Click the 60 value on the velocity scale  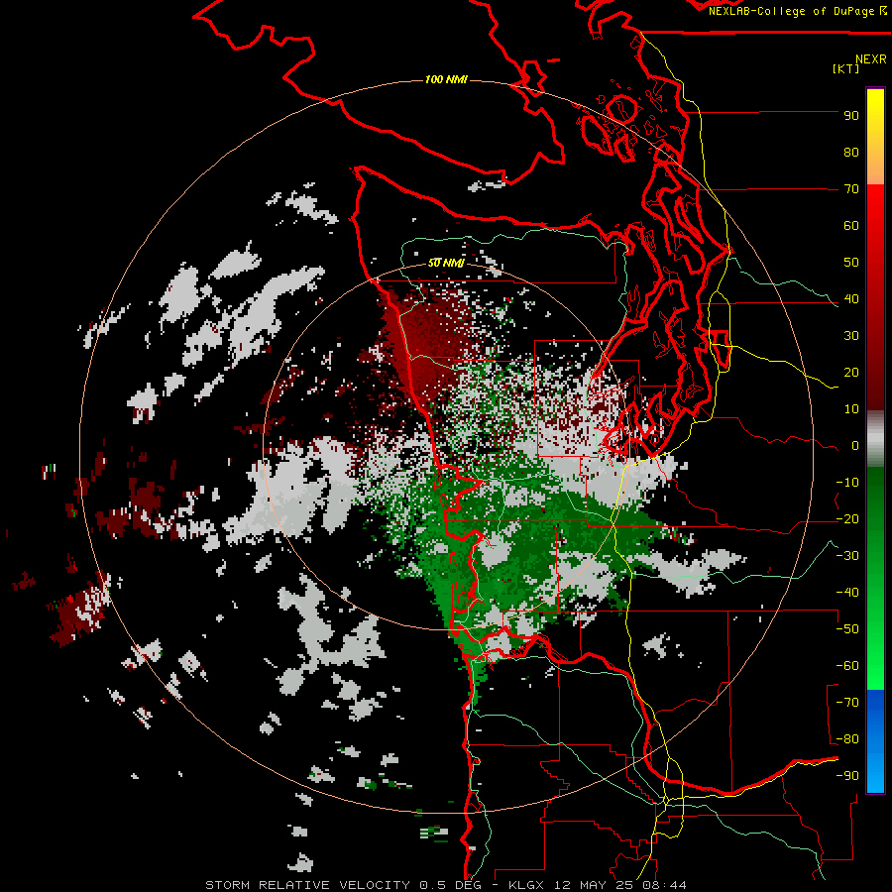tap(851, 226)
